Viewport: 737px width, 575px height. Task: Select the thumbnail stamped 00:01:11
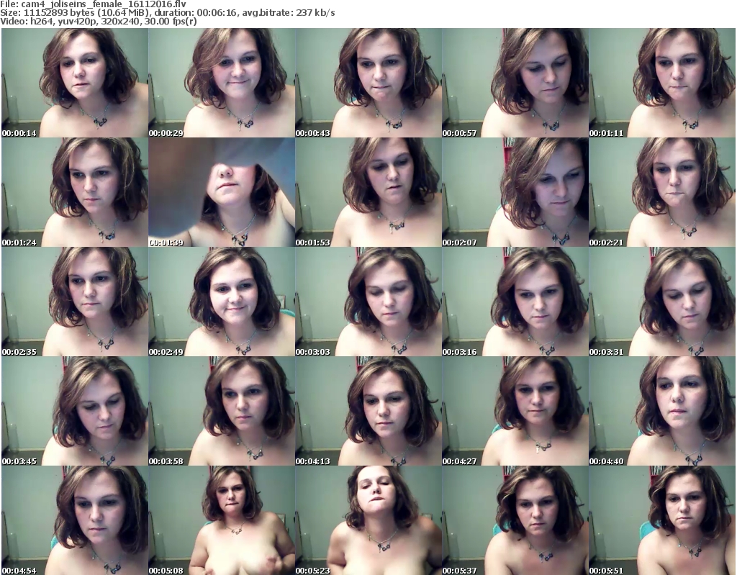tap(662, 83)
